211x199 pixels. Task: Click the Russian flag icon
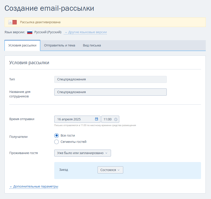30,32
